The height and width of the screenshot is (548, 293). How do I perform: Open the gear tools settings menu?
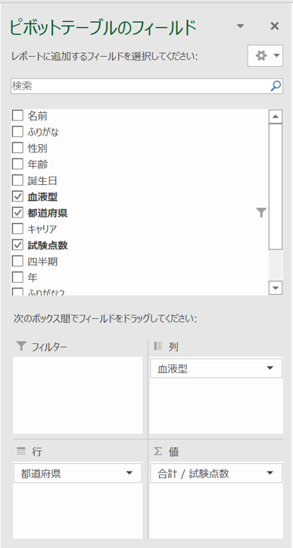[265, 55]
